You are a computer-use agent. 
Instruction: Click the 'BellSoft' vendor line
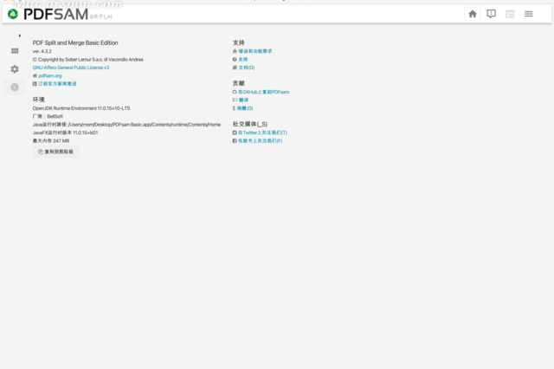point(48,116)
